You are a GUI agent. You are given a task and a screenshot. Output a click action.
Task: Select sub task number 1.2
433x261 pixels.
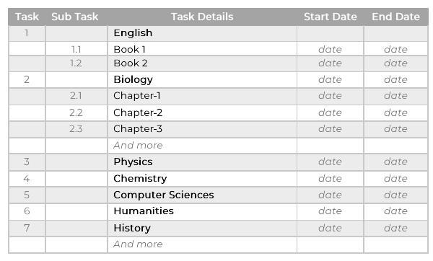click(x=76, y=63)
